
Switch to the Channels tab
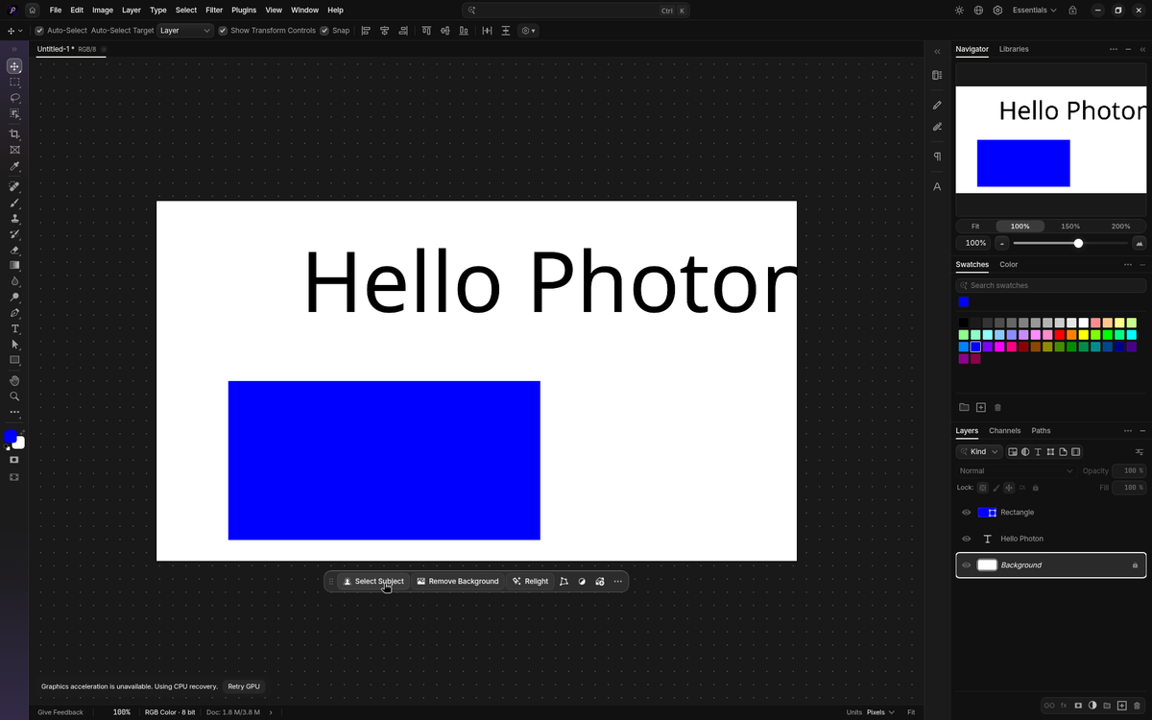tap(1005, 431)
